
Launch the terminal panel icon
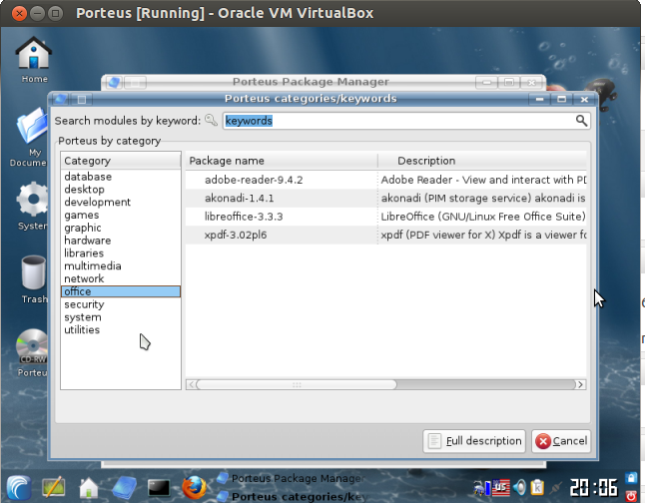pyautogui.click(x=159, y=488)
